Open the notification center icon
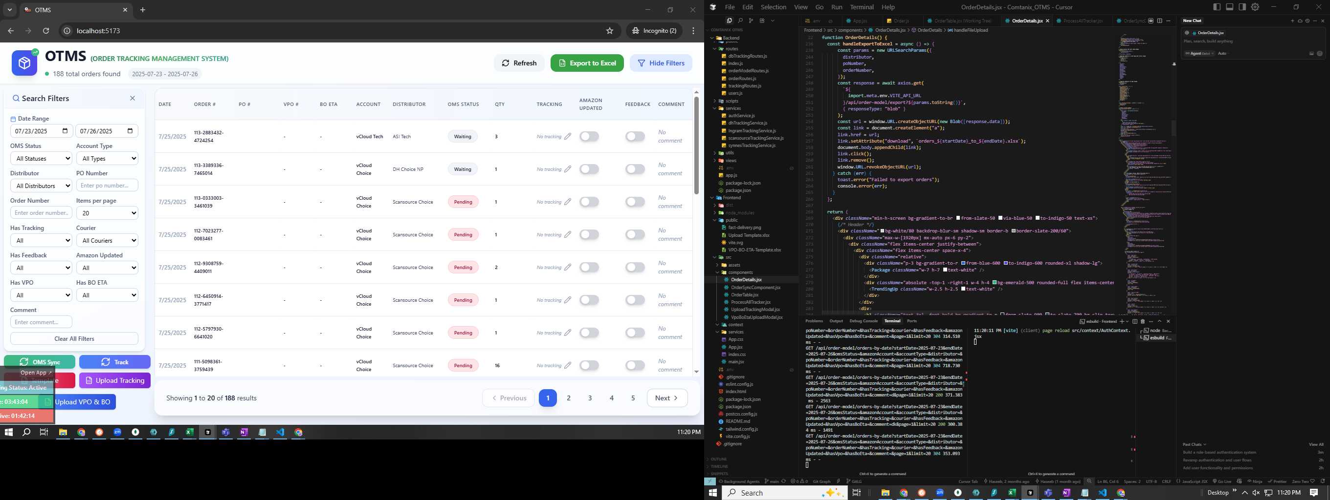 (1314, 493)
